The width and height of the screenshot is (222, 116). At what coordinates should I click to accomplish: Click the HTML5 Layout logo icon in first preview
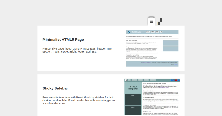point(129,32)
